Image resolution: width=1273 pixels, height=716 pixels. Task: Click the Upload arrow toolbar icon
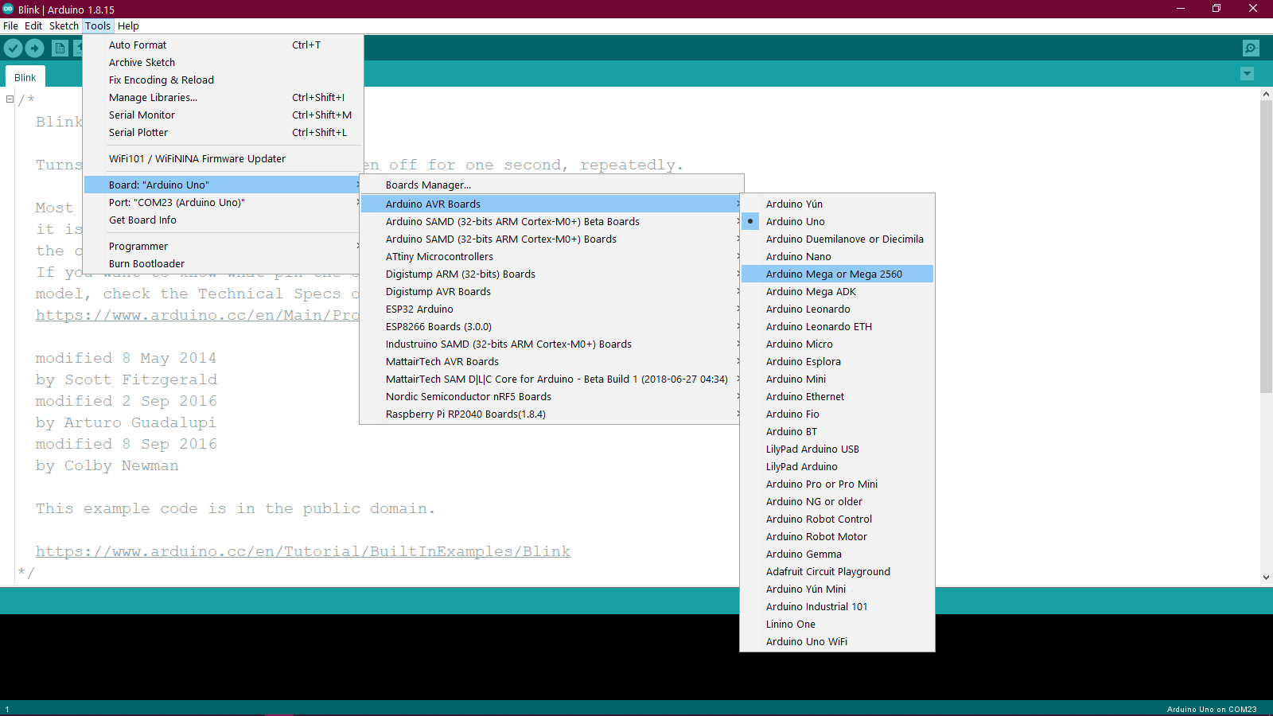35,48
